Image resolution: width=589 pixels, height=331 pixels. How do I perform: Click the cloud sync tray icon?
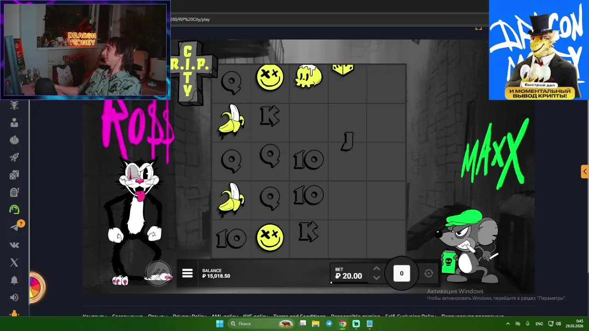(x=518, y=324)
